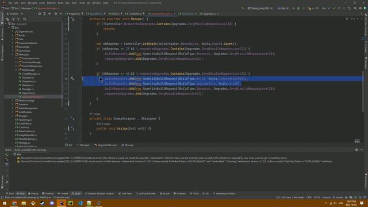Expand the GameData folder

click(13, 47)
